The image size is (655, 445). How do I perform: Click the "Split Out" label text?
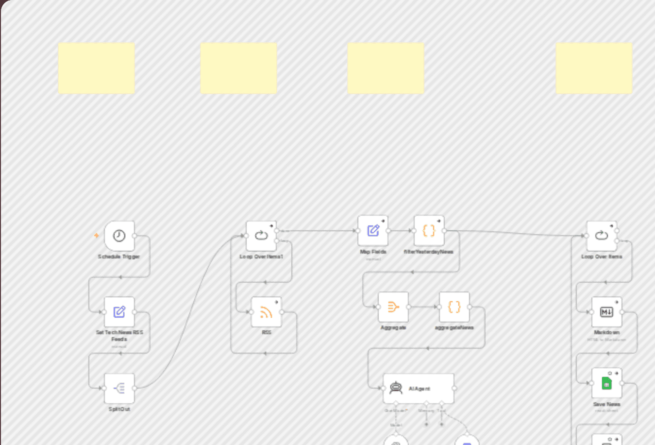coord(119,409)
